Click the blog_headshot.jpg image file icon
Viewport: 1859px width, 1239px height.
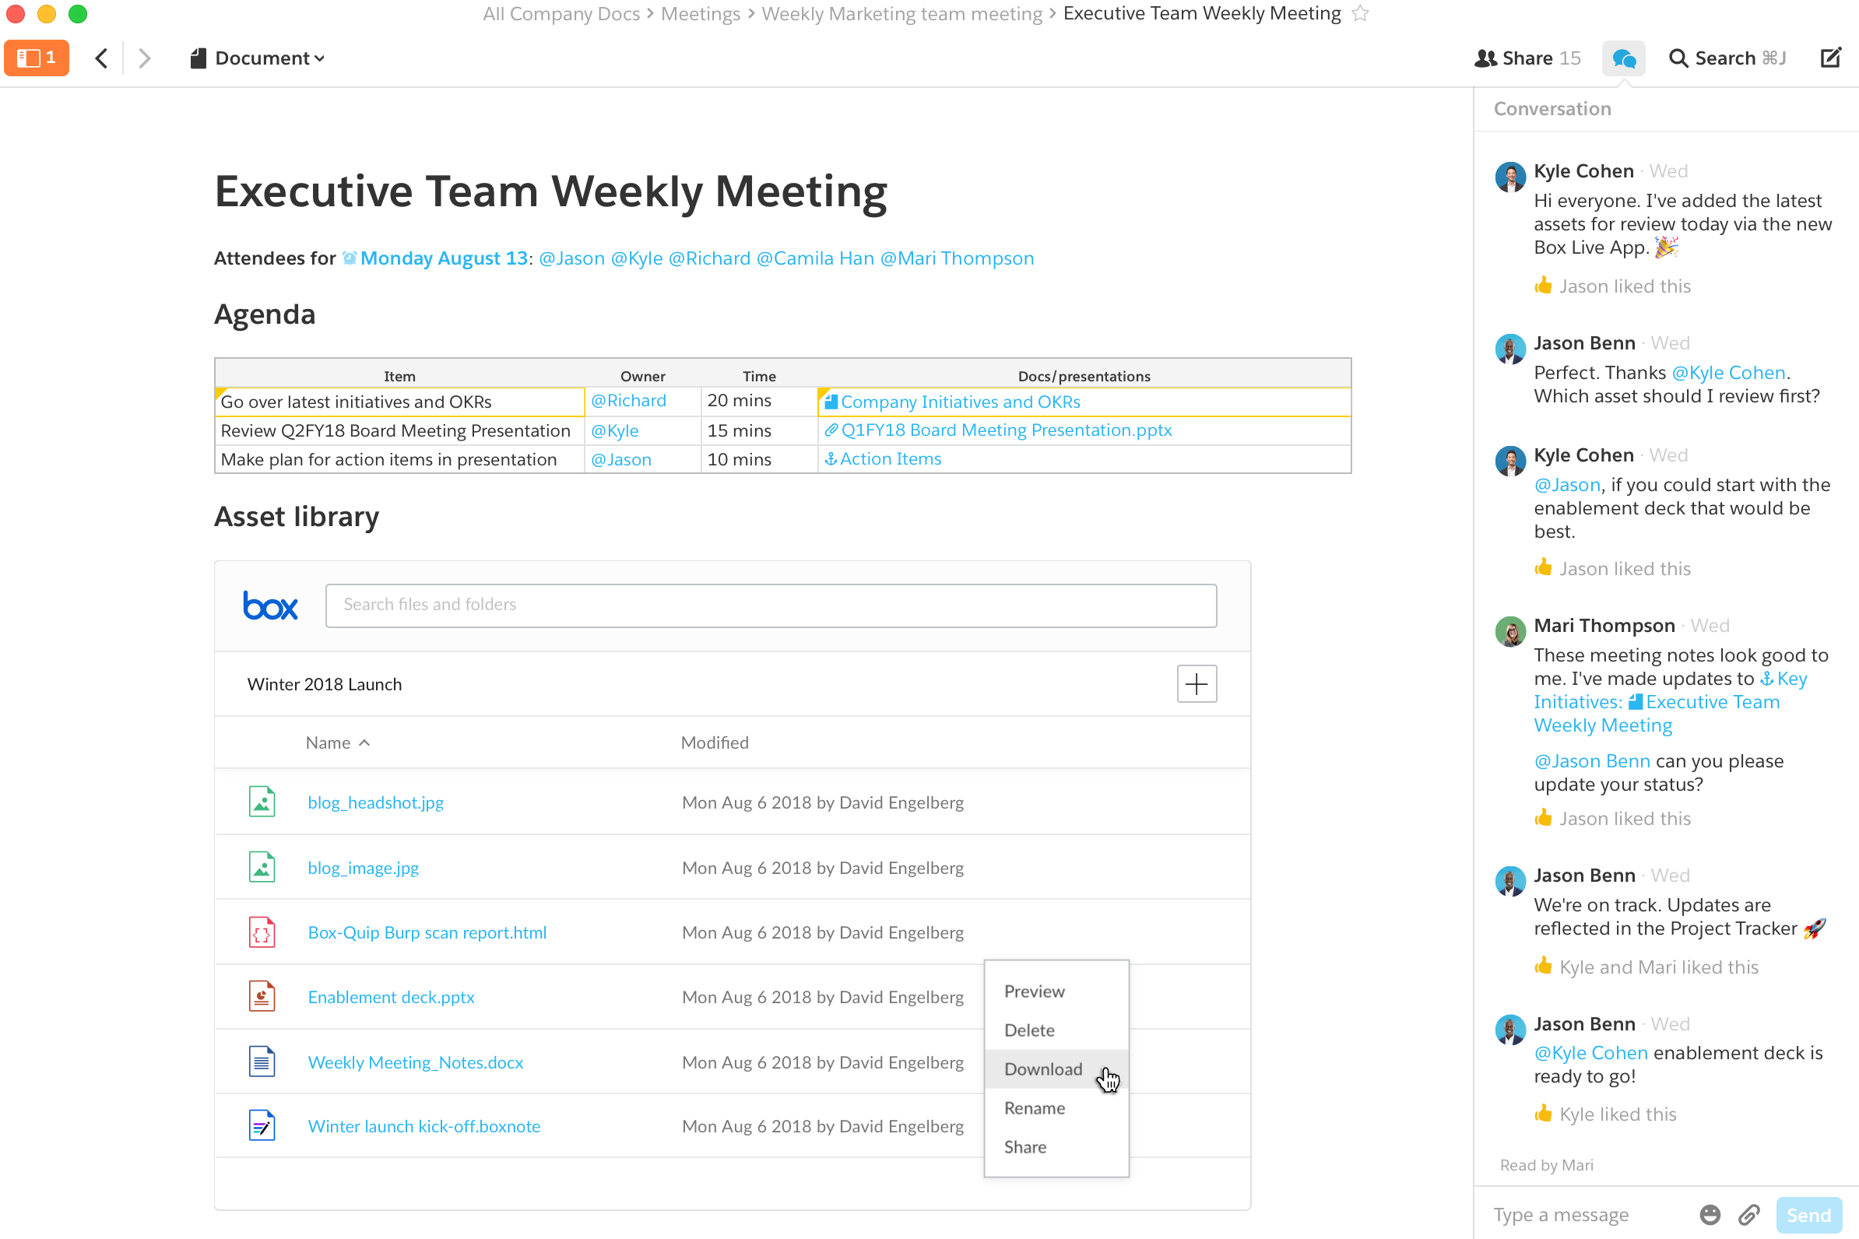[262, 802]
